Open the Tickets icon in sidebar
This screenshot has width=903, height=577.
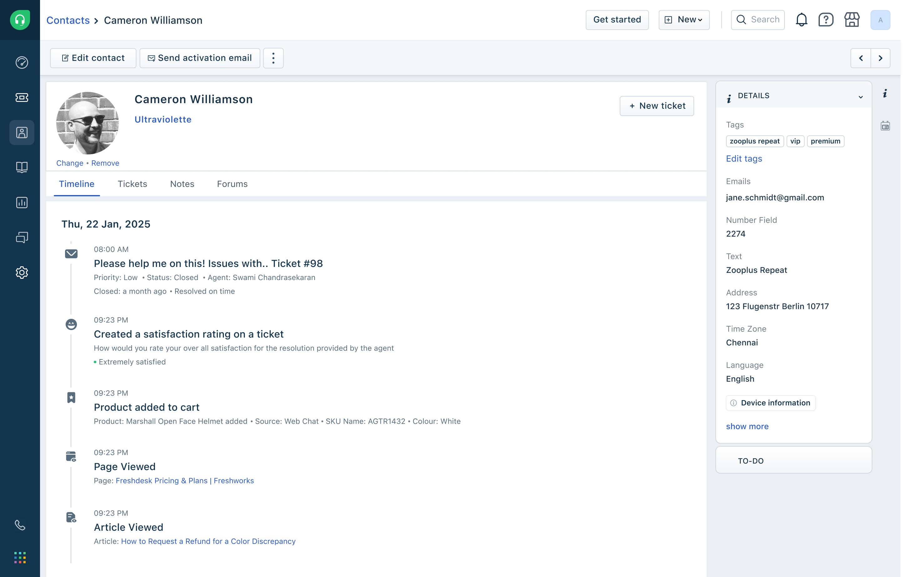coord(22,98)
